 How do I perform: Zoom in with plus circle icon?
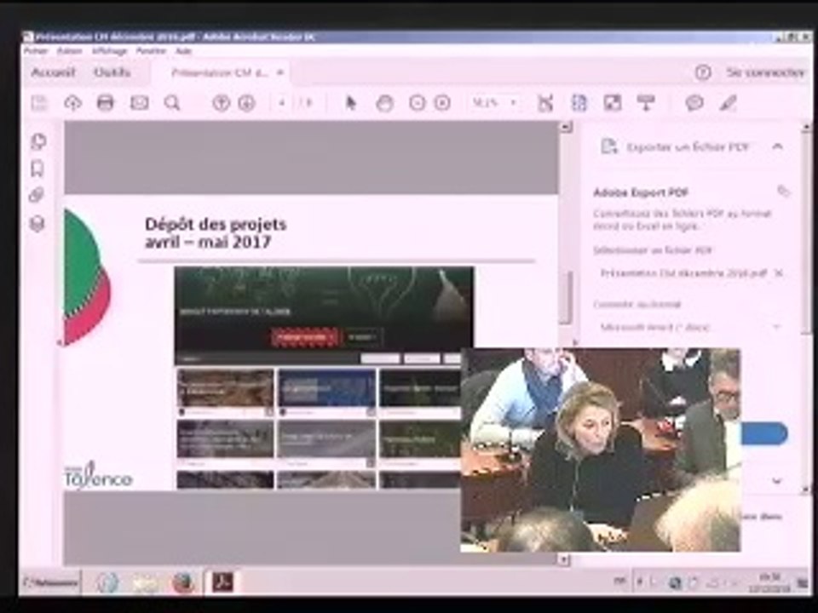pos(442,103)
